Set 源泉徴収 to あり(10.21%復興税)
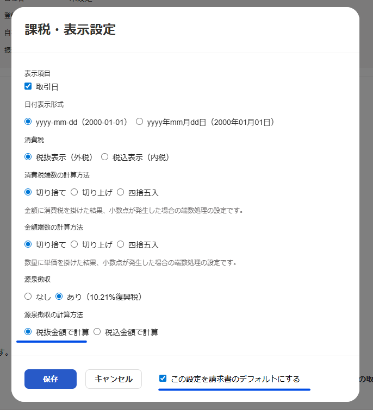 click(x=59, y=297)
